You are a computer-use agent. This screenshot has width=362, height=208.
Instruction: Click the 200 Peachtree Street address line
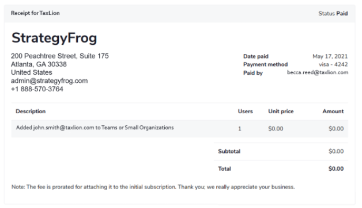point(60,56)
